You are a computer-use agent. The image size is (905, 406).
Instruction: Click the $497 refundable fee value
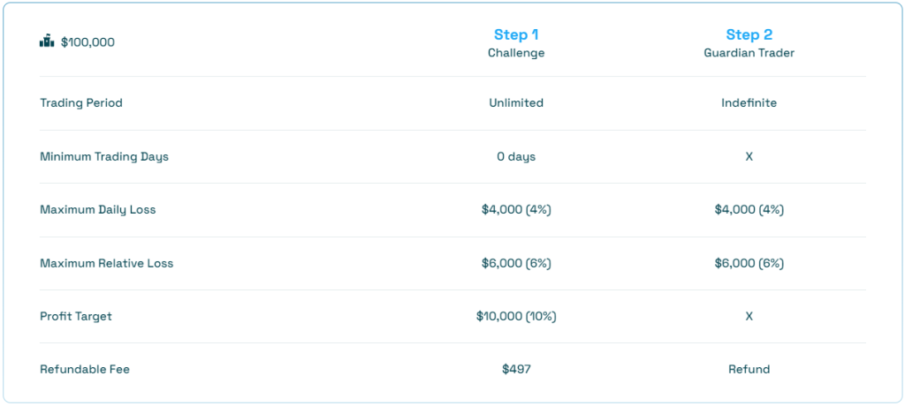516,369
